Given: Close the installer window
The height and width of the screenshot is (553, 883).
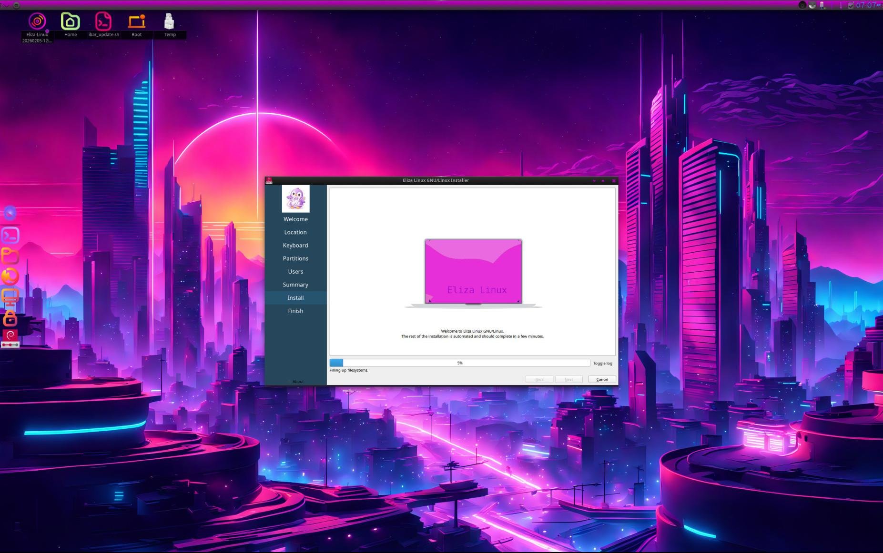Looking at the screenshot, I should point(614,181).
